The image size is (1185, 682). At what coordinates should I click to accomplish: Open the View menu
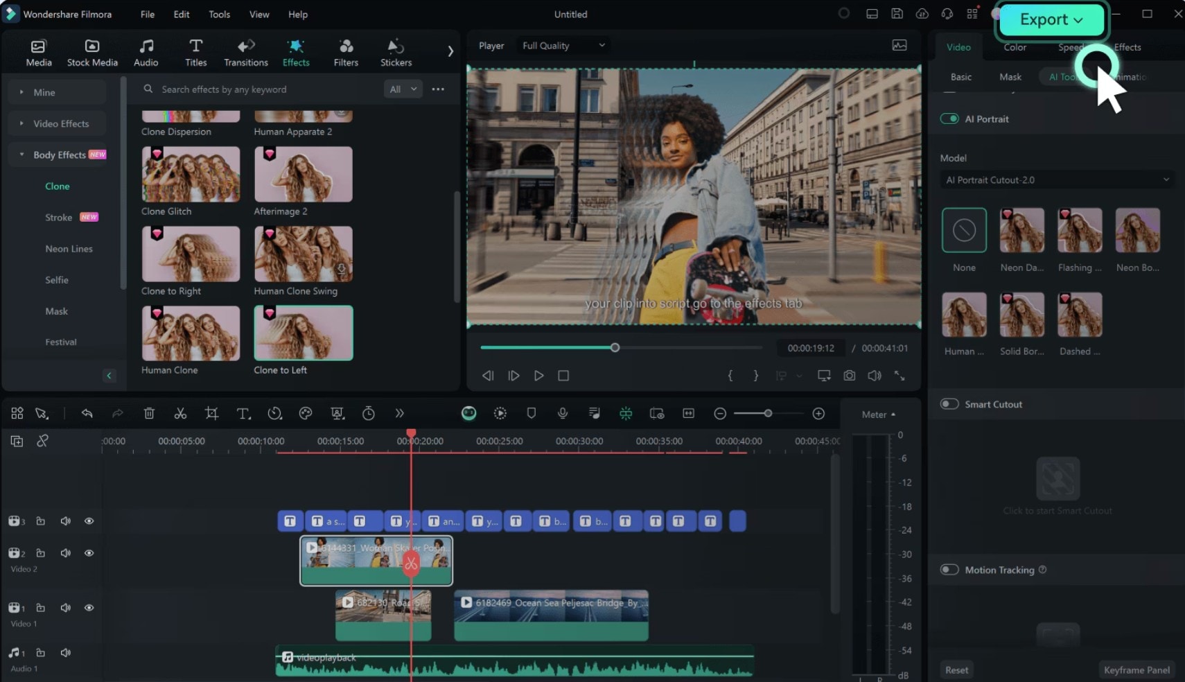pos(259,14)
